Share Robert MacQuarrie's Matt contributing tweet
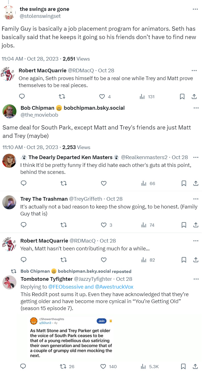This screenshot has height=374, width=204. click(196, 260)
